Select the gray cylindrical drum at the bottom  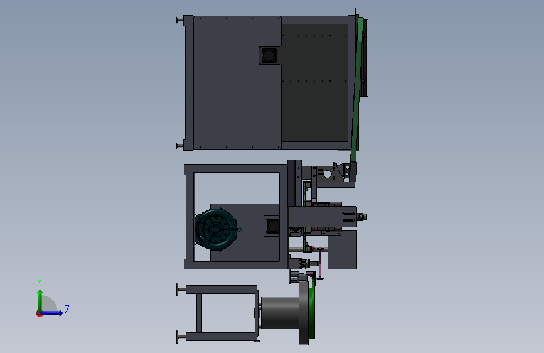click(280, 313)
